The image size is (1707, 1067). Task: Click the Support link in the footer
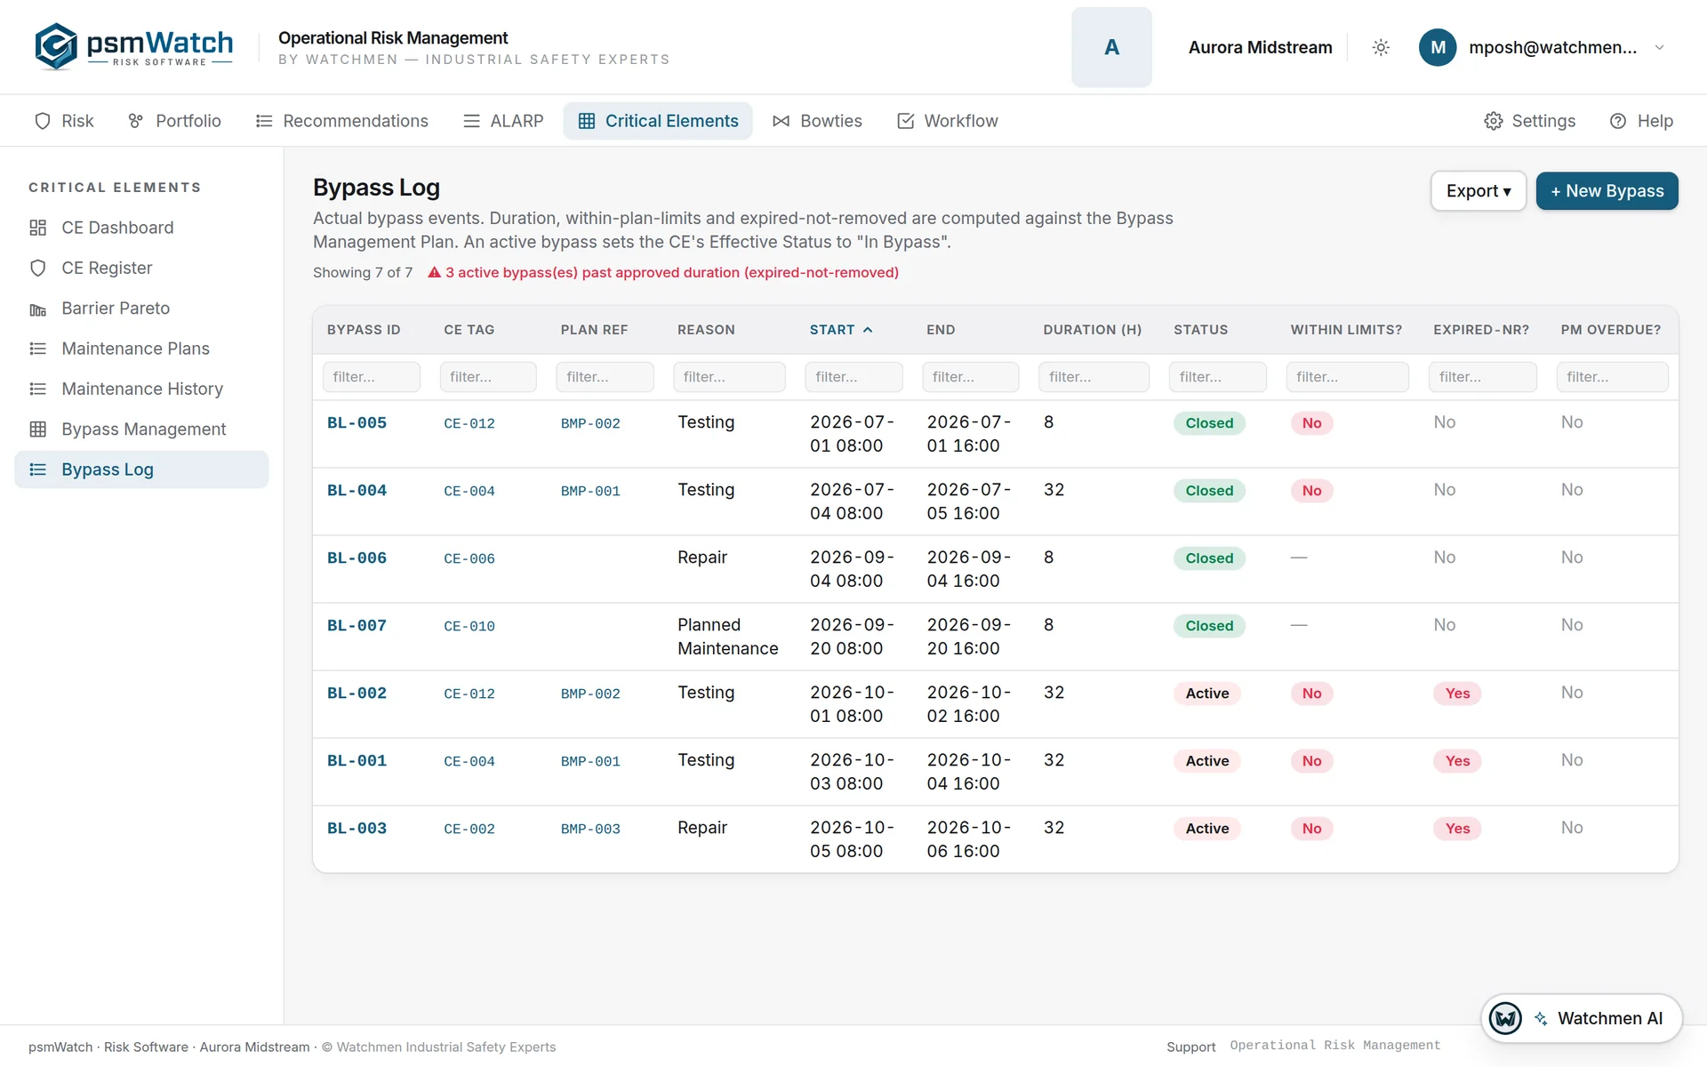1190,1047
